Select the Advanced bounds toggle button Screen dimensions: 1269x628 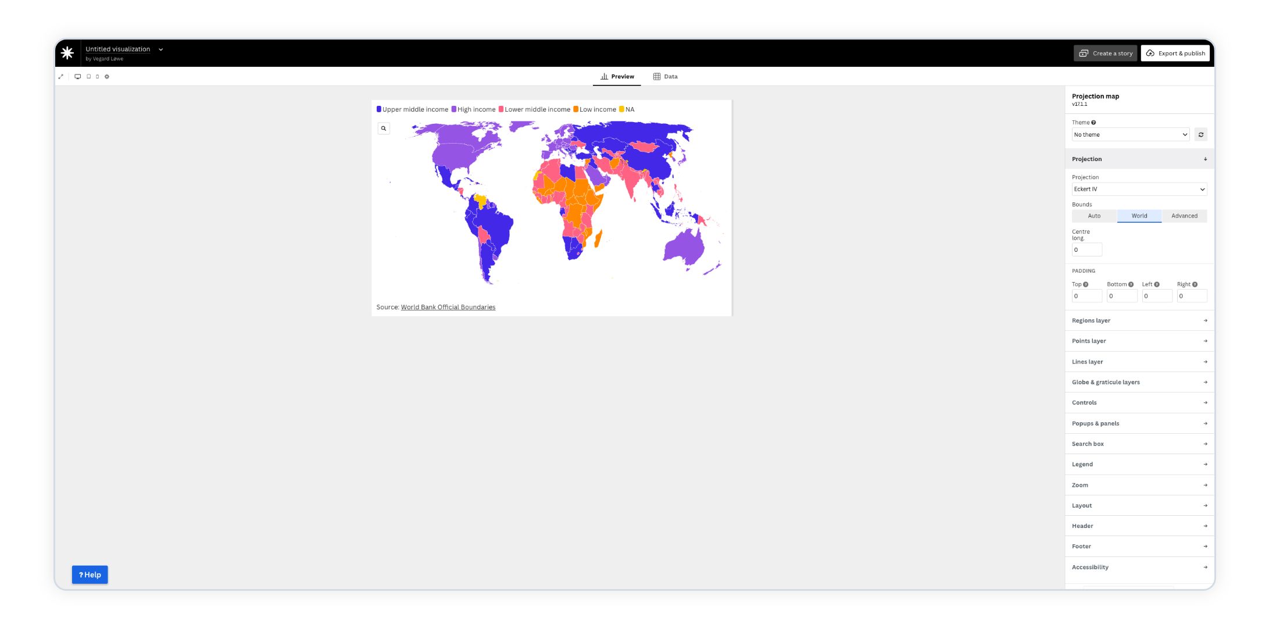pos(1184,216)
